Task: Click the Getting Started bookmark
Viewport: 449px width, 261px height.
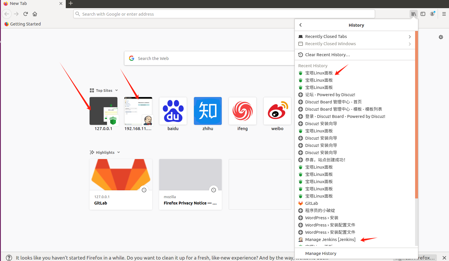Action: [x=23, y=24]
